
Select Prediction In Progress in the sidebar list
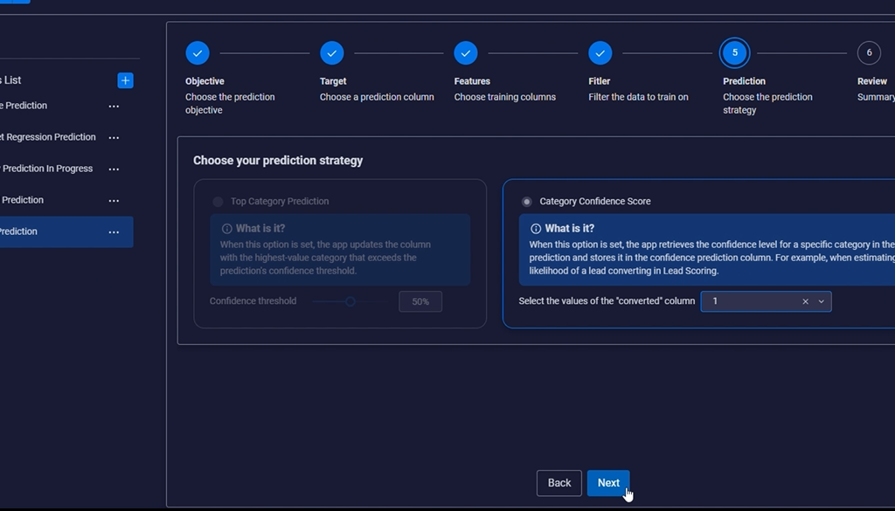click(48, 169)
